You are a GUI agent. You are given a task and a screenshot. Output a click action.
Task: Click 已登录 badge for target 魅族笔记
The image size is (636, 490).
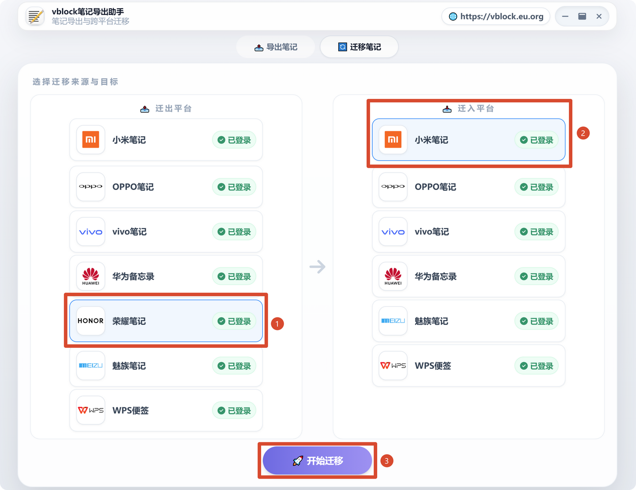click(x=537, y=321)
